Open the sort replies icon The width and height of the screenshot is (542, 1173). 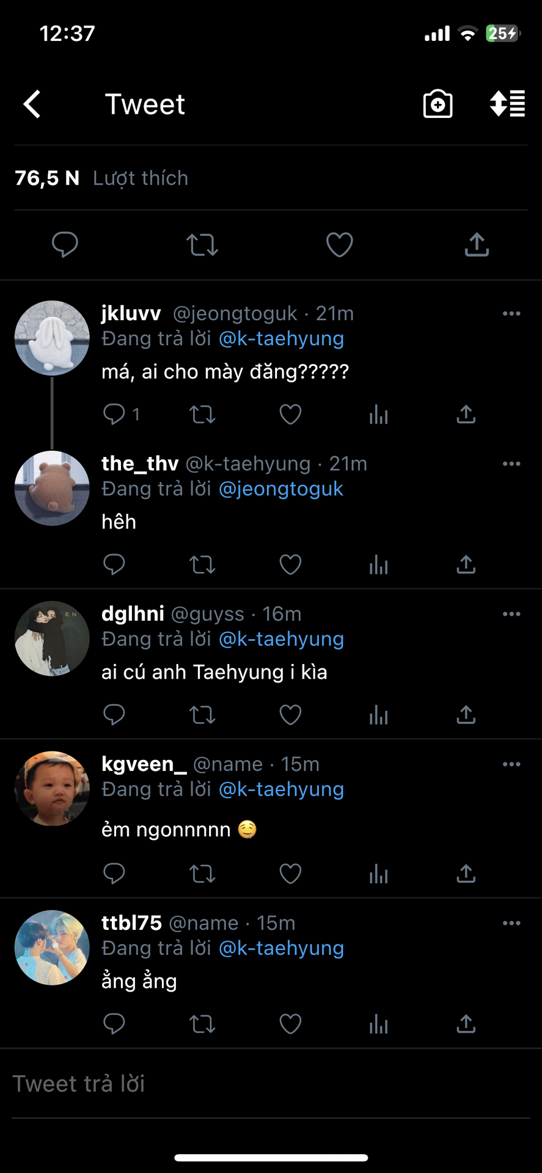(x=507, y=104)
